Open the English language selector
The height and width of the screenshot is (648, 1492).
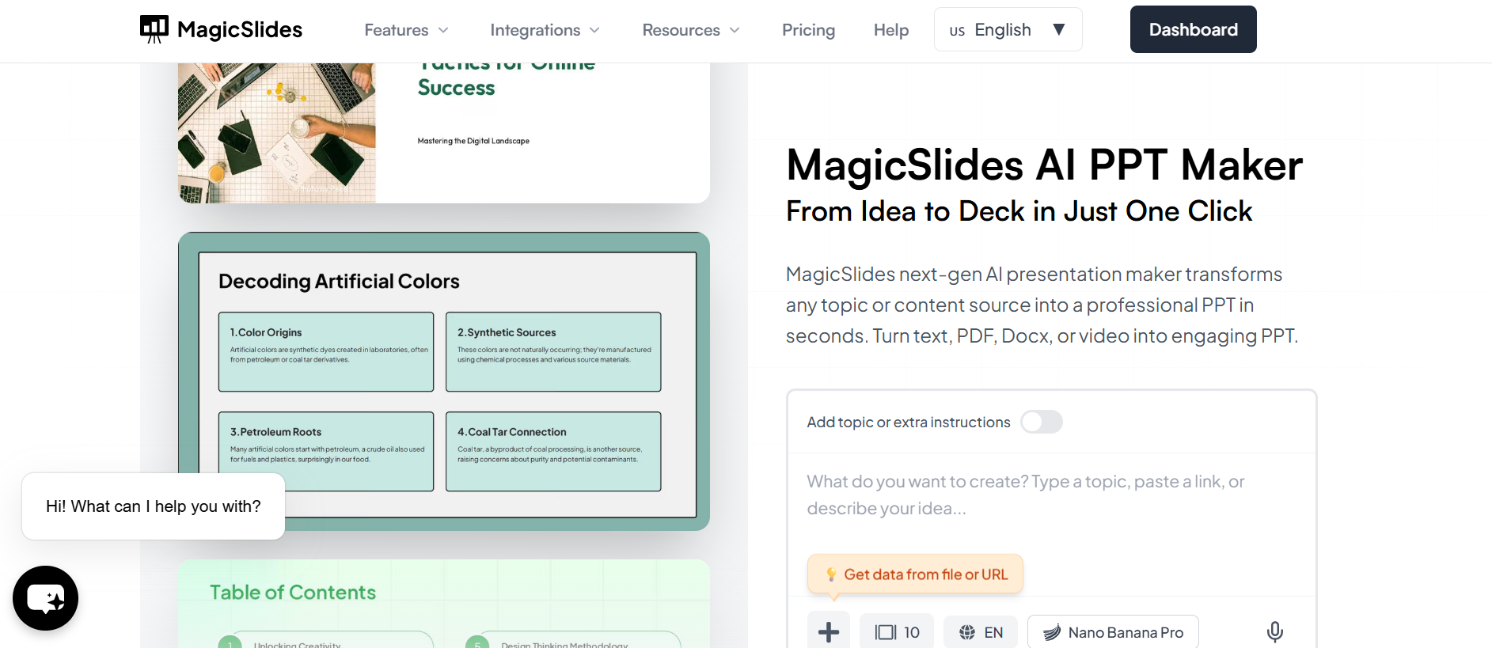[1008, 29]
